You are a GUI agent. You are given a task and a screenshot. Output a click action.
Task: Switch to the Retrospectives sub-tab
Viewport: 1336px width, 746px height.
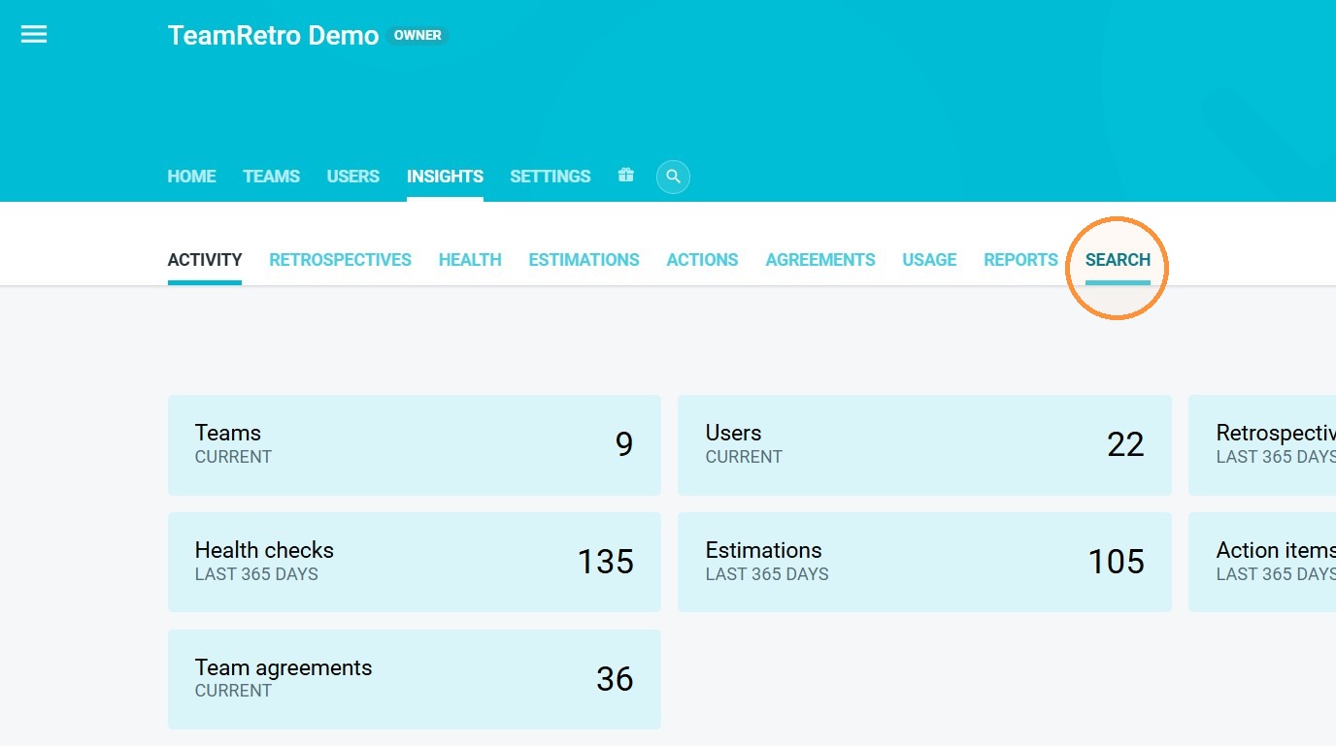(341, 260)
